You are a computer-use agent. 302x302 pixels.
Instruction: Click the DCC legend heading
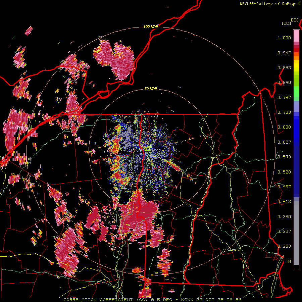click(x=295, y=20)
